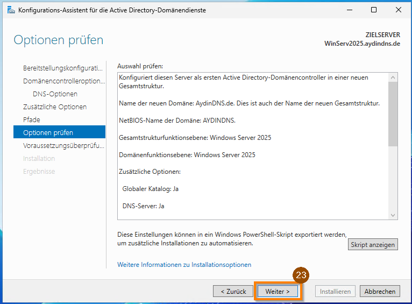412x304 pixels.
Task: Select DNS-Optionen in the step list
Action: tap(55, 94)
